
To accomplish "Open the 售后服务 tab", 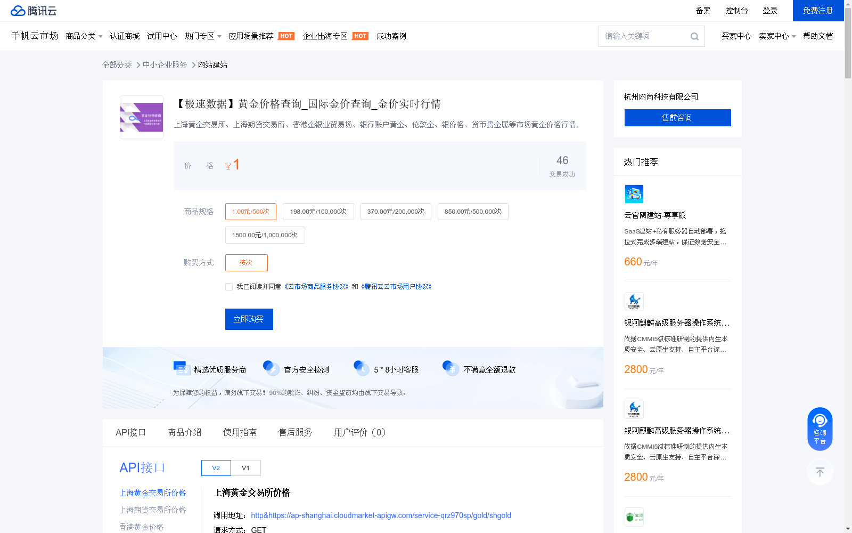I will 296,432.
